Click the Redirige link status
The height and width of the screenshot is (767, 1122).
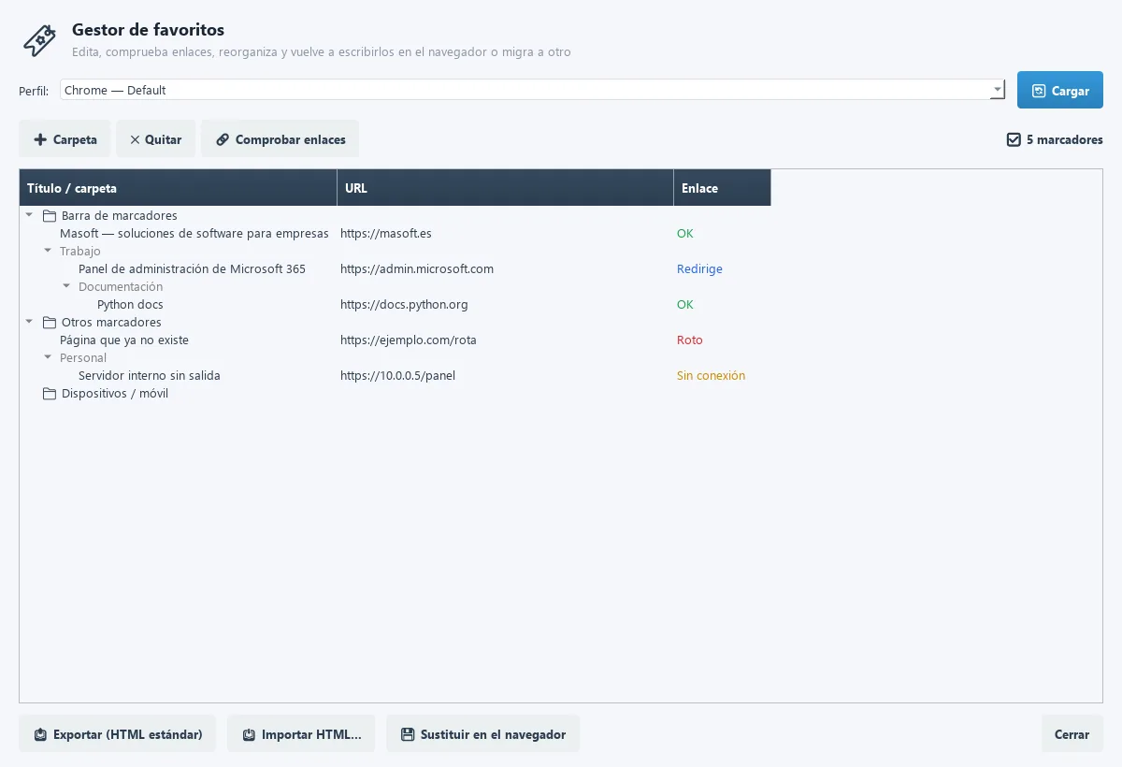[x=699, y=269]
